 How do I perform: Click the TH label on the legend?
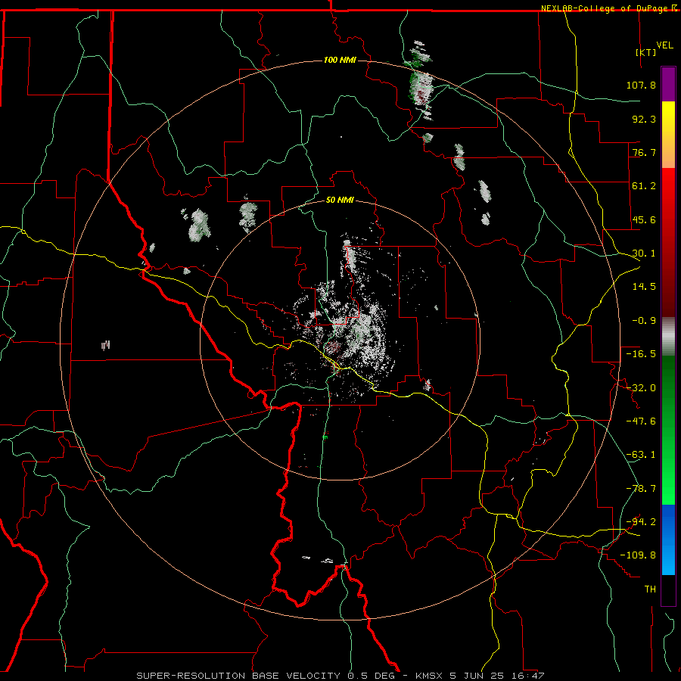coord(650,589)
